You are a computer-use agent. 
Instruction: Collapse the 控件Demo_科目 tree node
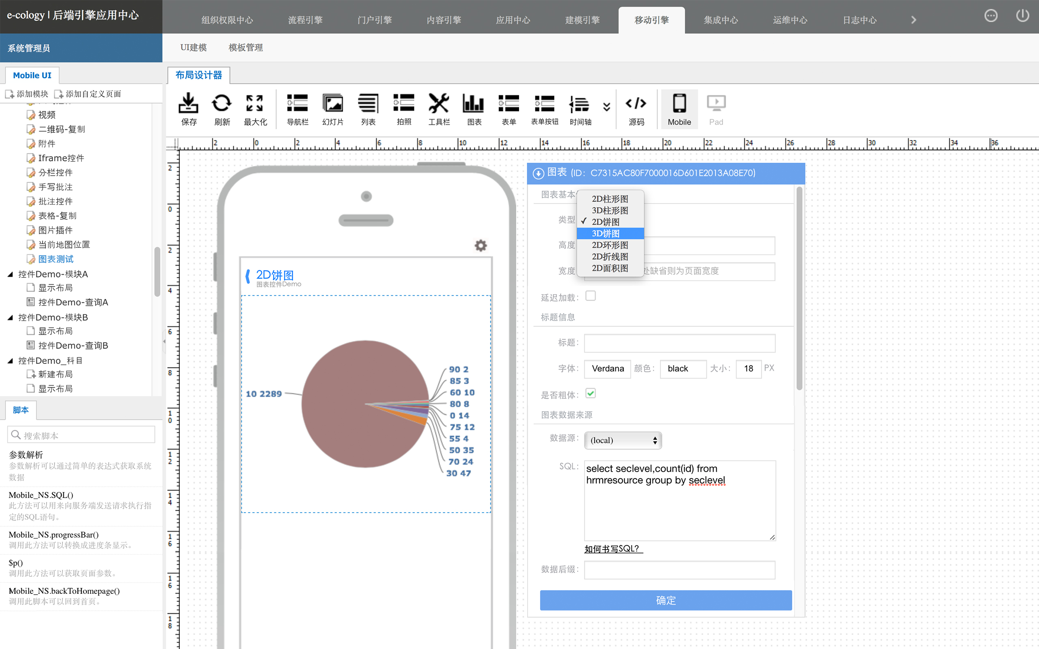pyautogui.click(x=10, y=361)
